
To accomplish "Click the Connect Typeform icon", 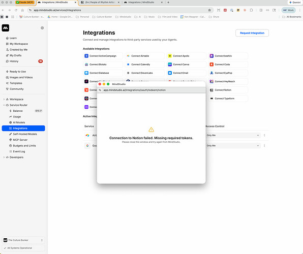I will [211, 99].
